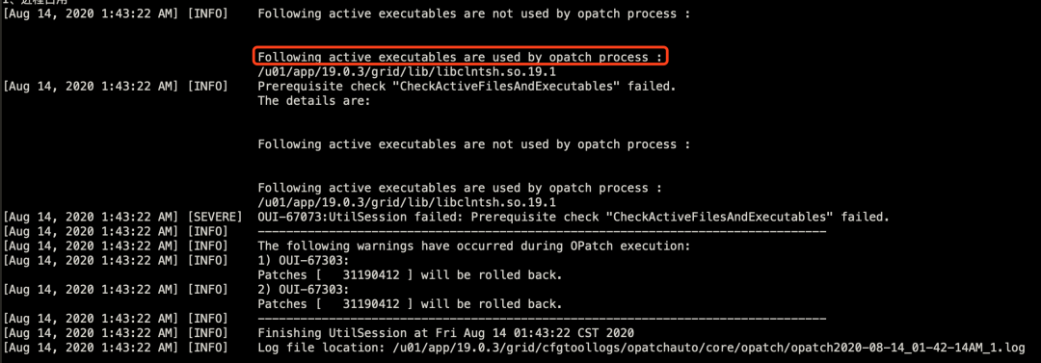The width and height of the screenshot is (1041, 363).
Task: Click the SEVERE log level tag
Action: 210,217
